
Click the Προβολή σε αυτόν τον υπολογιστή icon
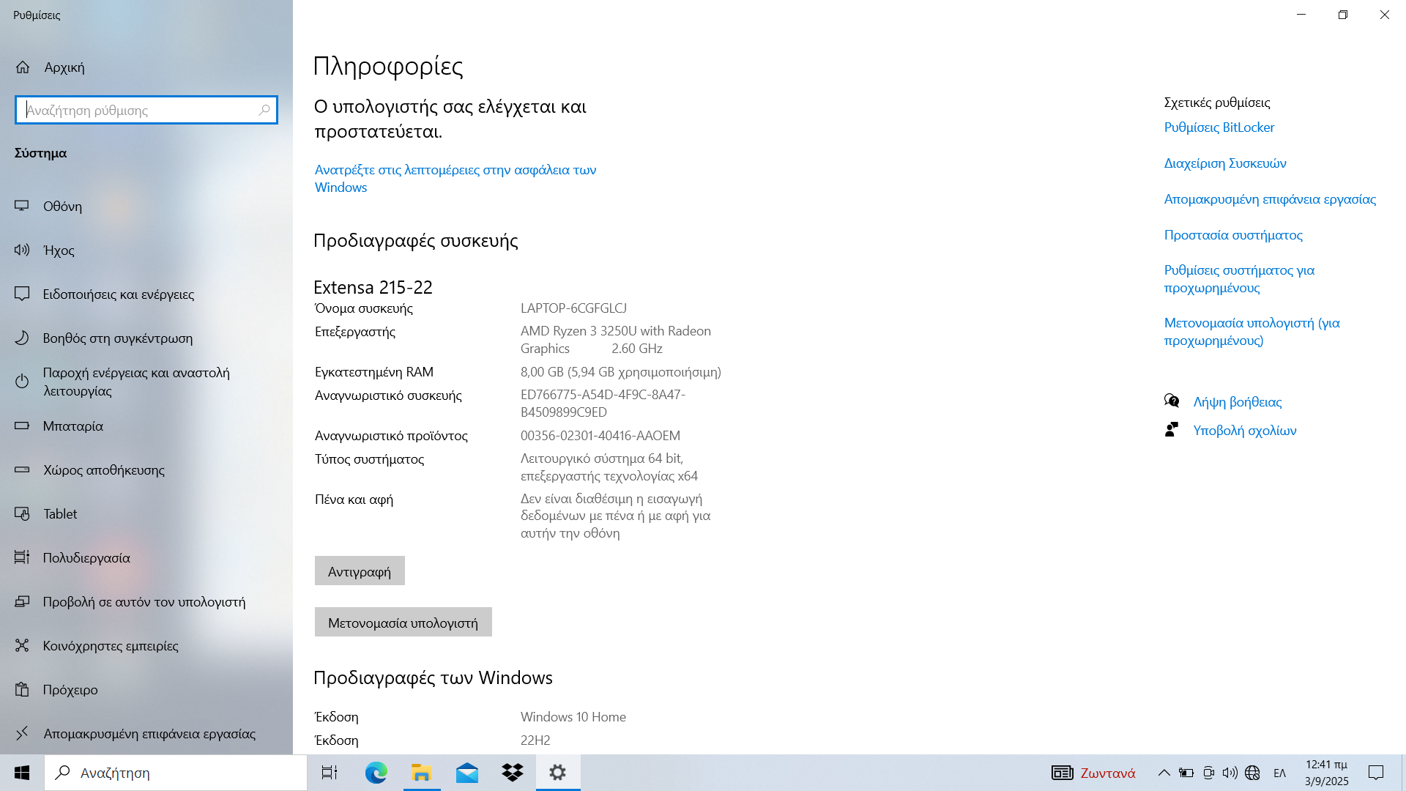tap(22, 601)
